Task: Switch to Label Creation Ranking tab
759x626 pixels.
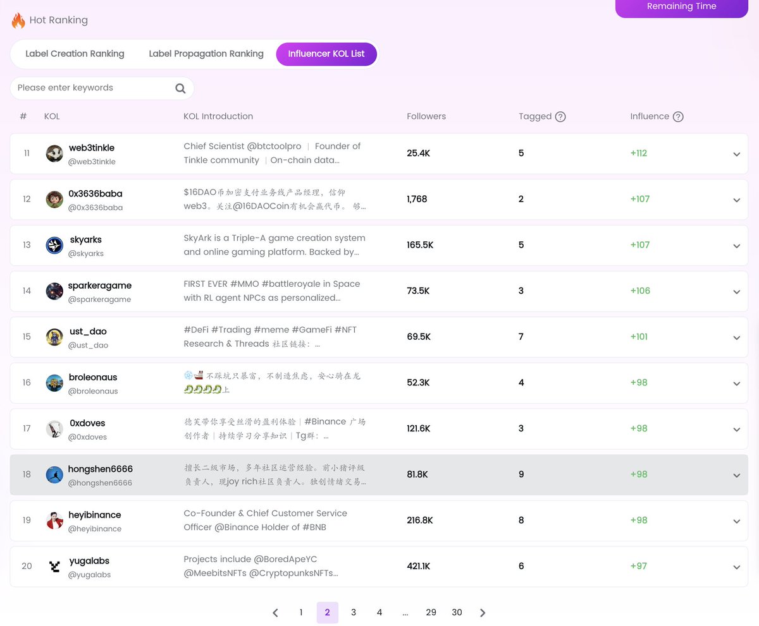Action: 75,54
